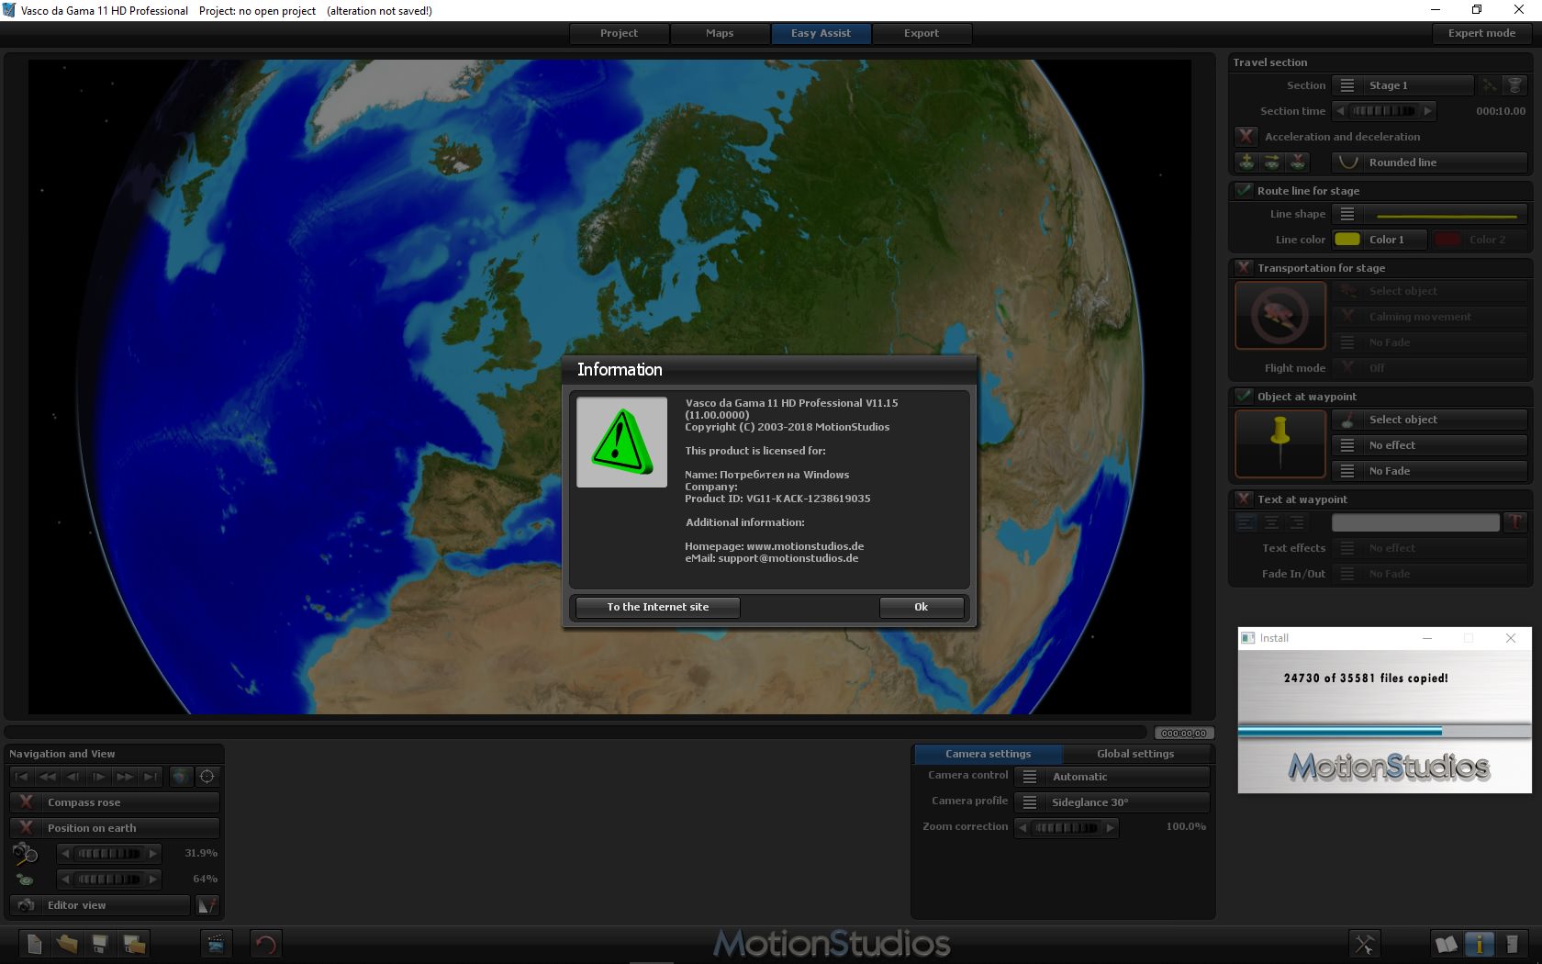Save project using the floppy disk icon
The width and height of the screenshot is (1542, 964).
[100, 944]
